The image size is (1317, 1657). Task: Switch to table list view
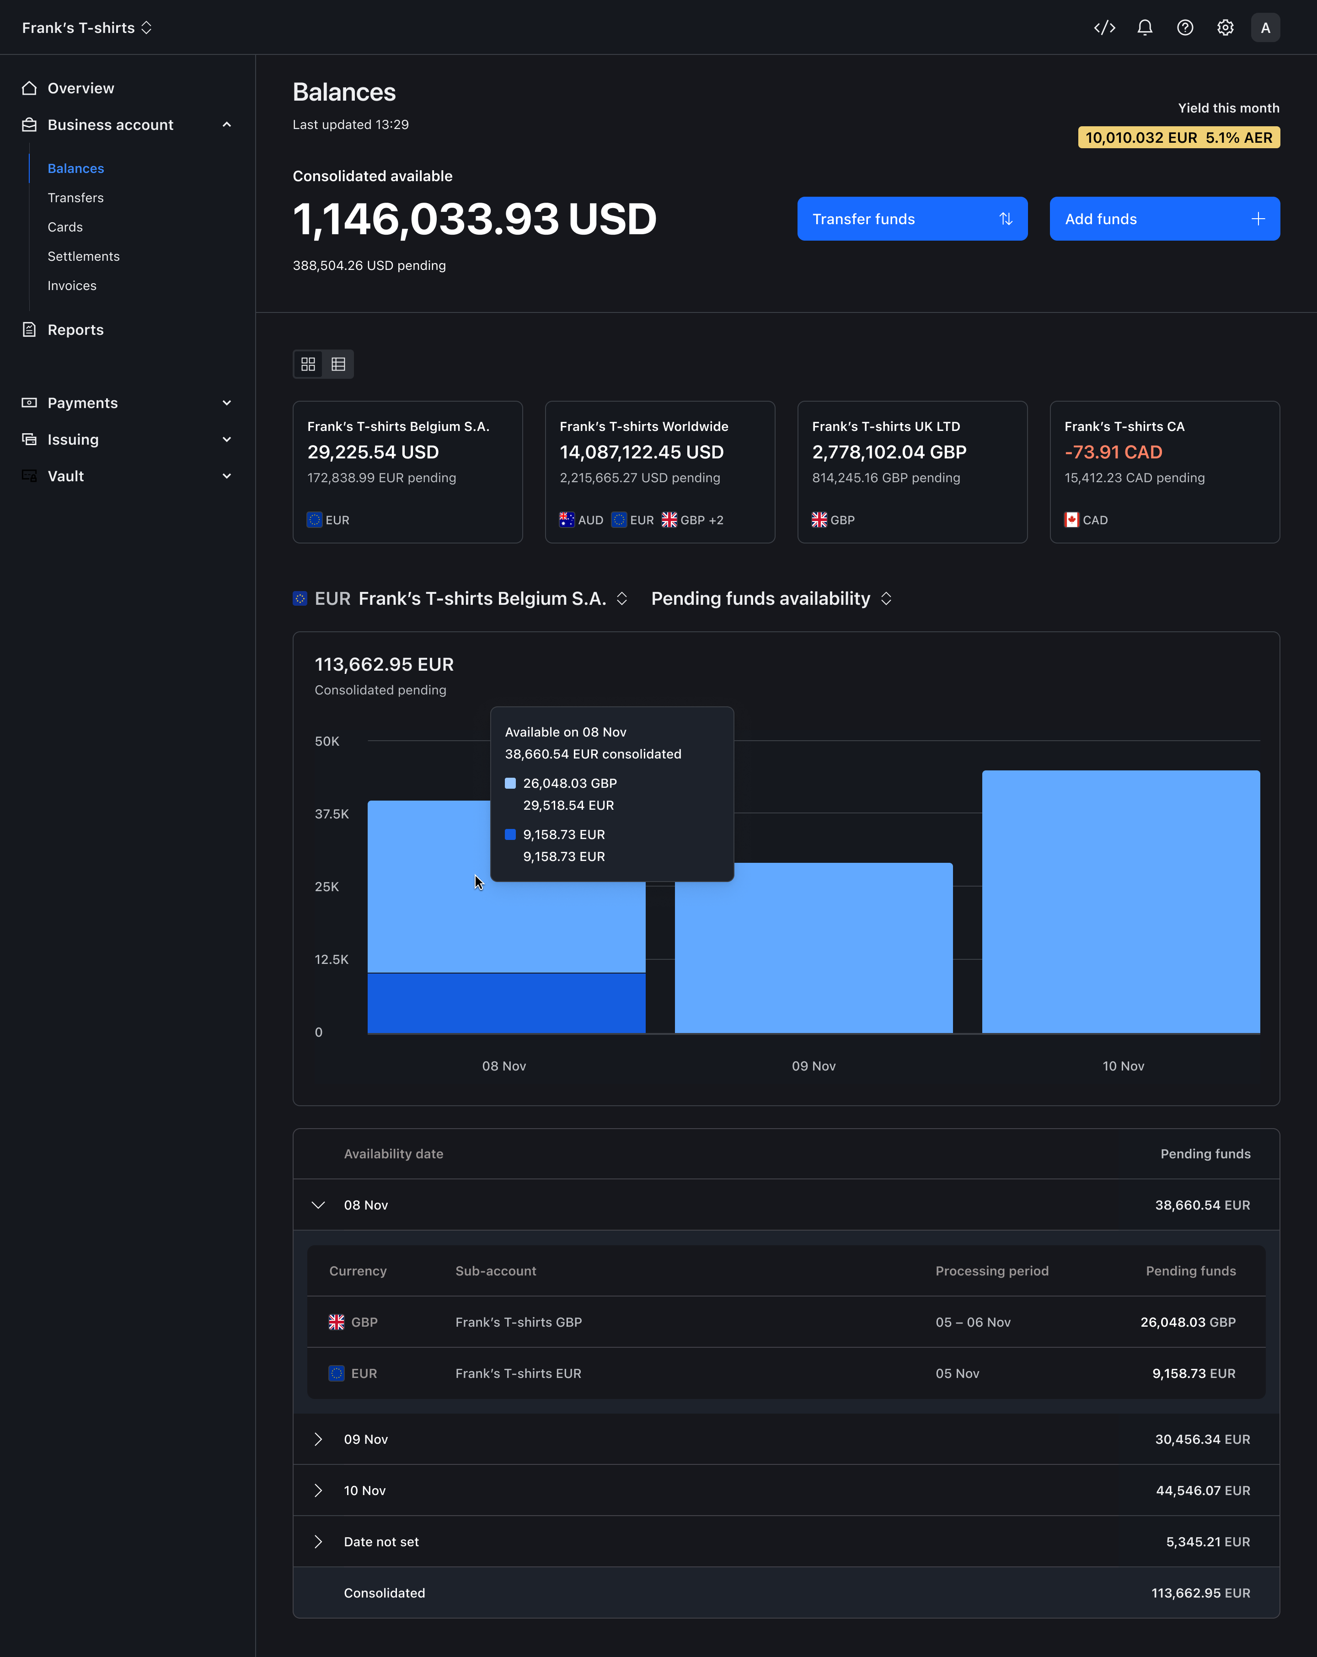338,364
